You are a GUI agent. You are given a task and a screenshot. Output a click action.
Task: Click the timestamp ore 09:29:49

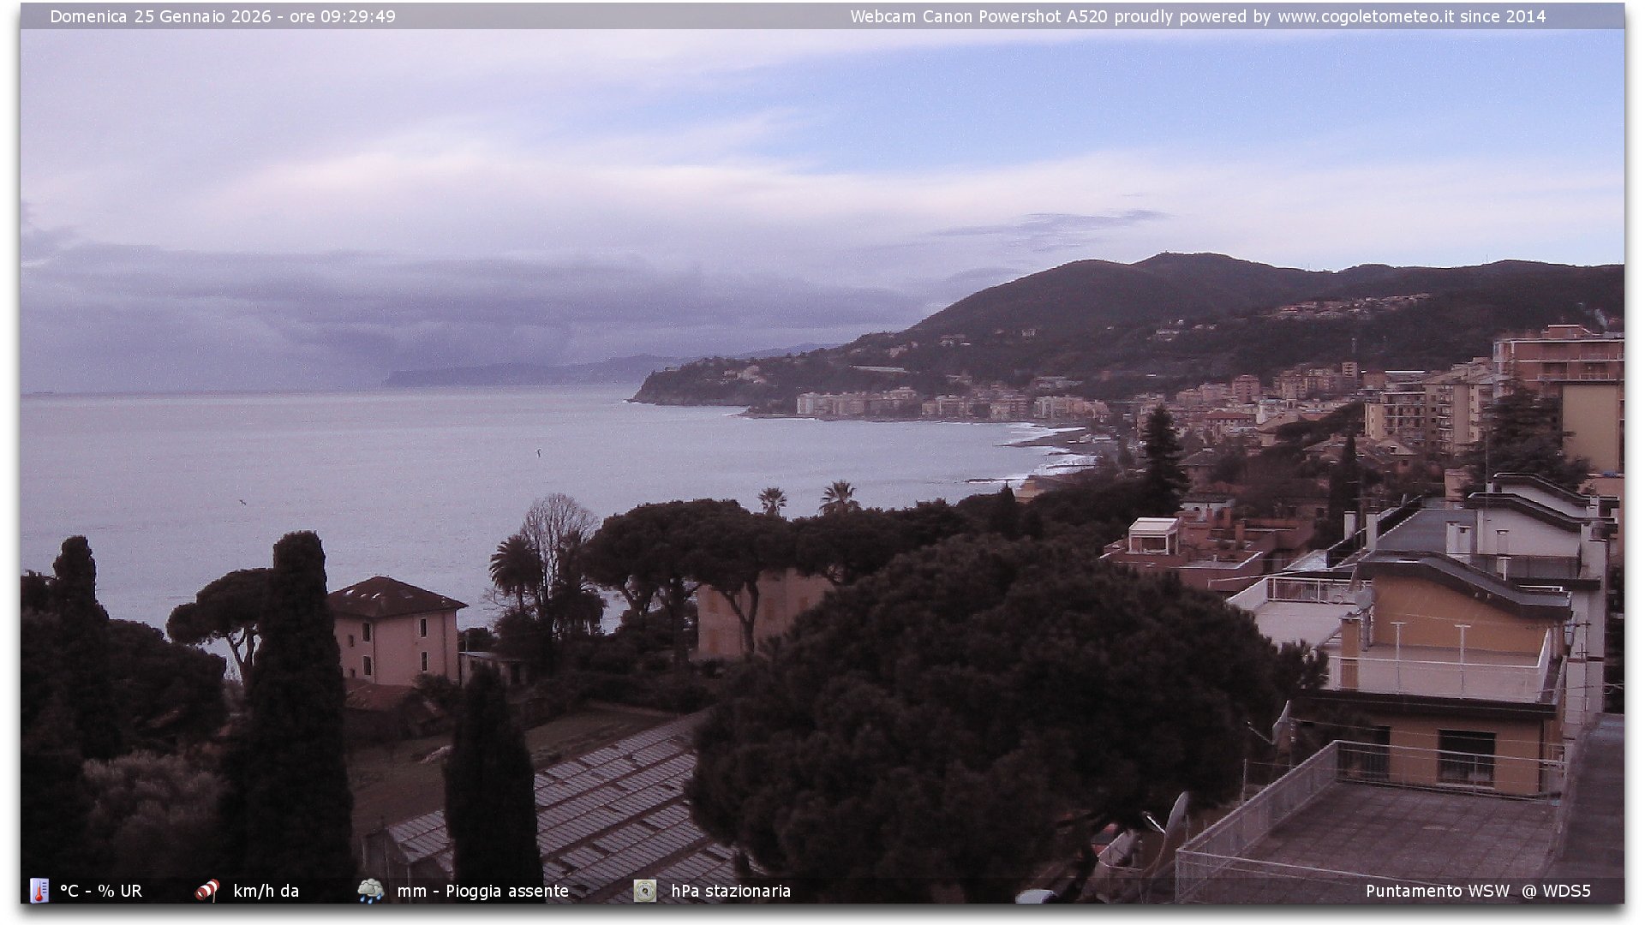click(343, 16)
